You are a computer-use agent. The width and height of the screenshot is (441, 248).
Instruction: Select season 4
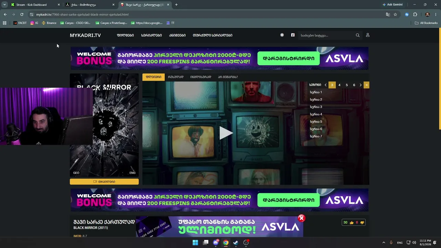339,85
